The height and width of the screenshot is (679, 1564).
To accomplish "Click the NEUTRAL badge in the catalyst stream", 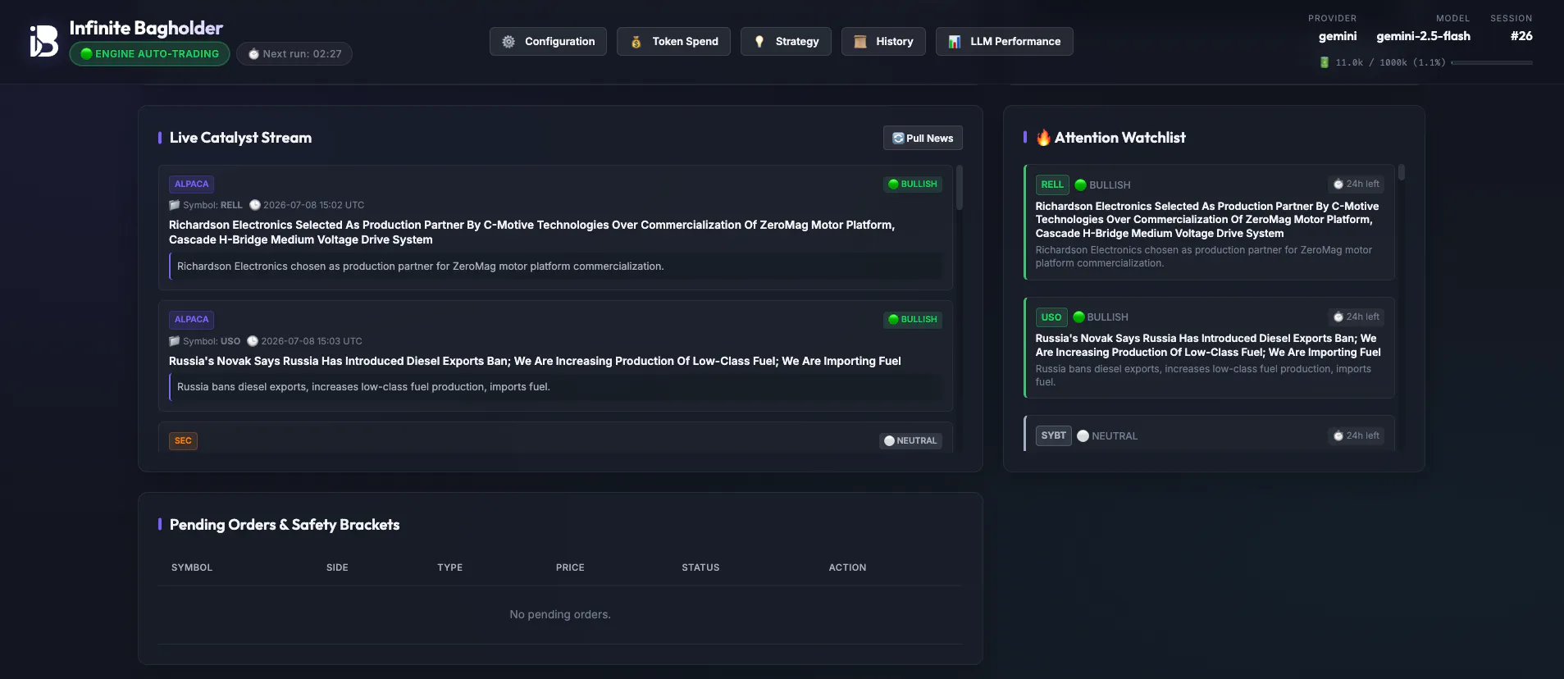I will [910, 441].
